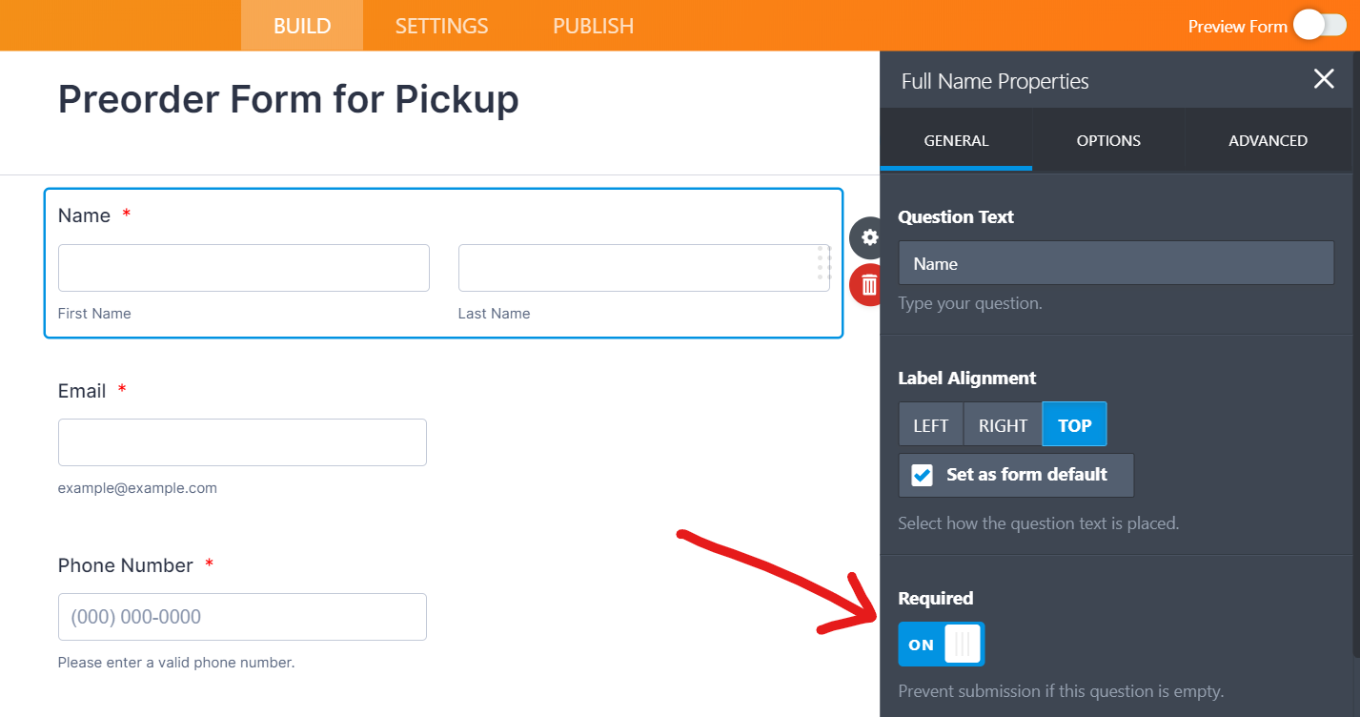Screen dimensions: 1360x717
Task: Switch to the SETTINGS tab
Action: click(441, 26)
